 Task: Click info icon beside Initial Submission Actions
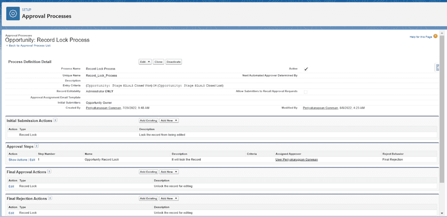point(55,120)
